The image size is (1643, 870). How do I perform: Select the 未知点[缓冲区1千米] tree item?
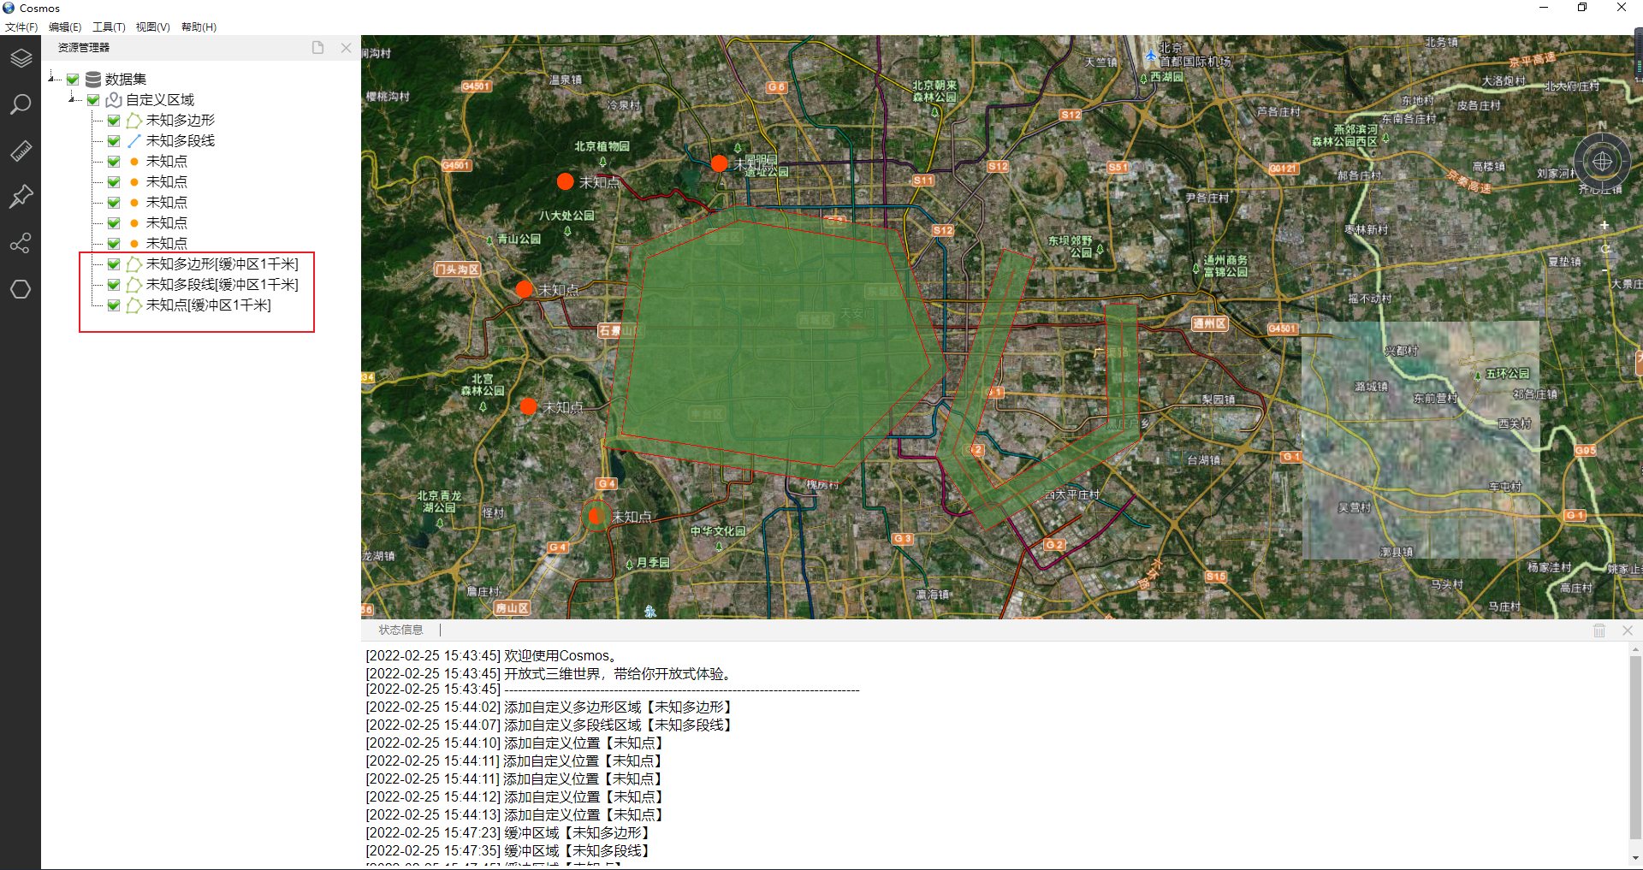[208, 305]
